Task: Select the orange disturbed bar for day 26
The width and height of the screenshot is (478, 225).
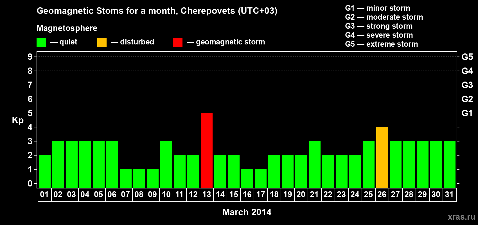Action: pos(382,157)
